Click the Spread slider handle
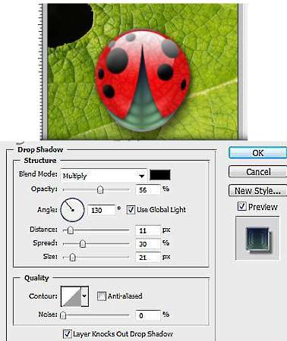The image size is (287, 341). click(x=82, y=244)
